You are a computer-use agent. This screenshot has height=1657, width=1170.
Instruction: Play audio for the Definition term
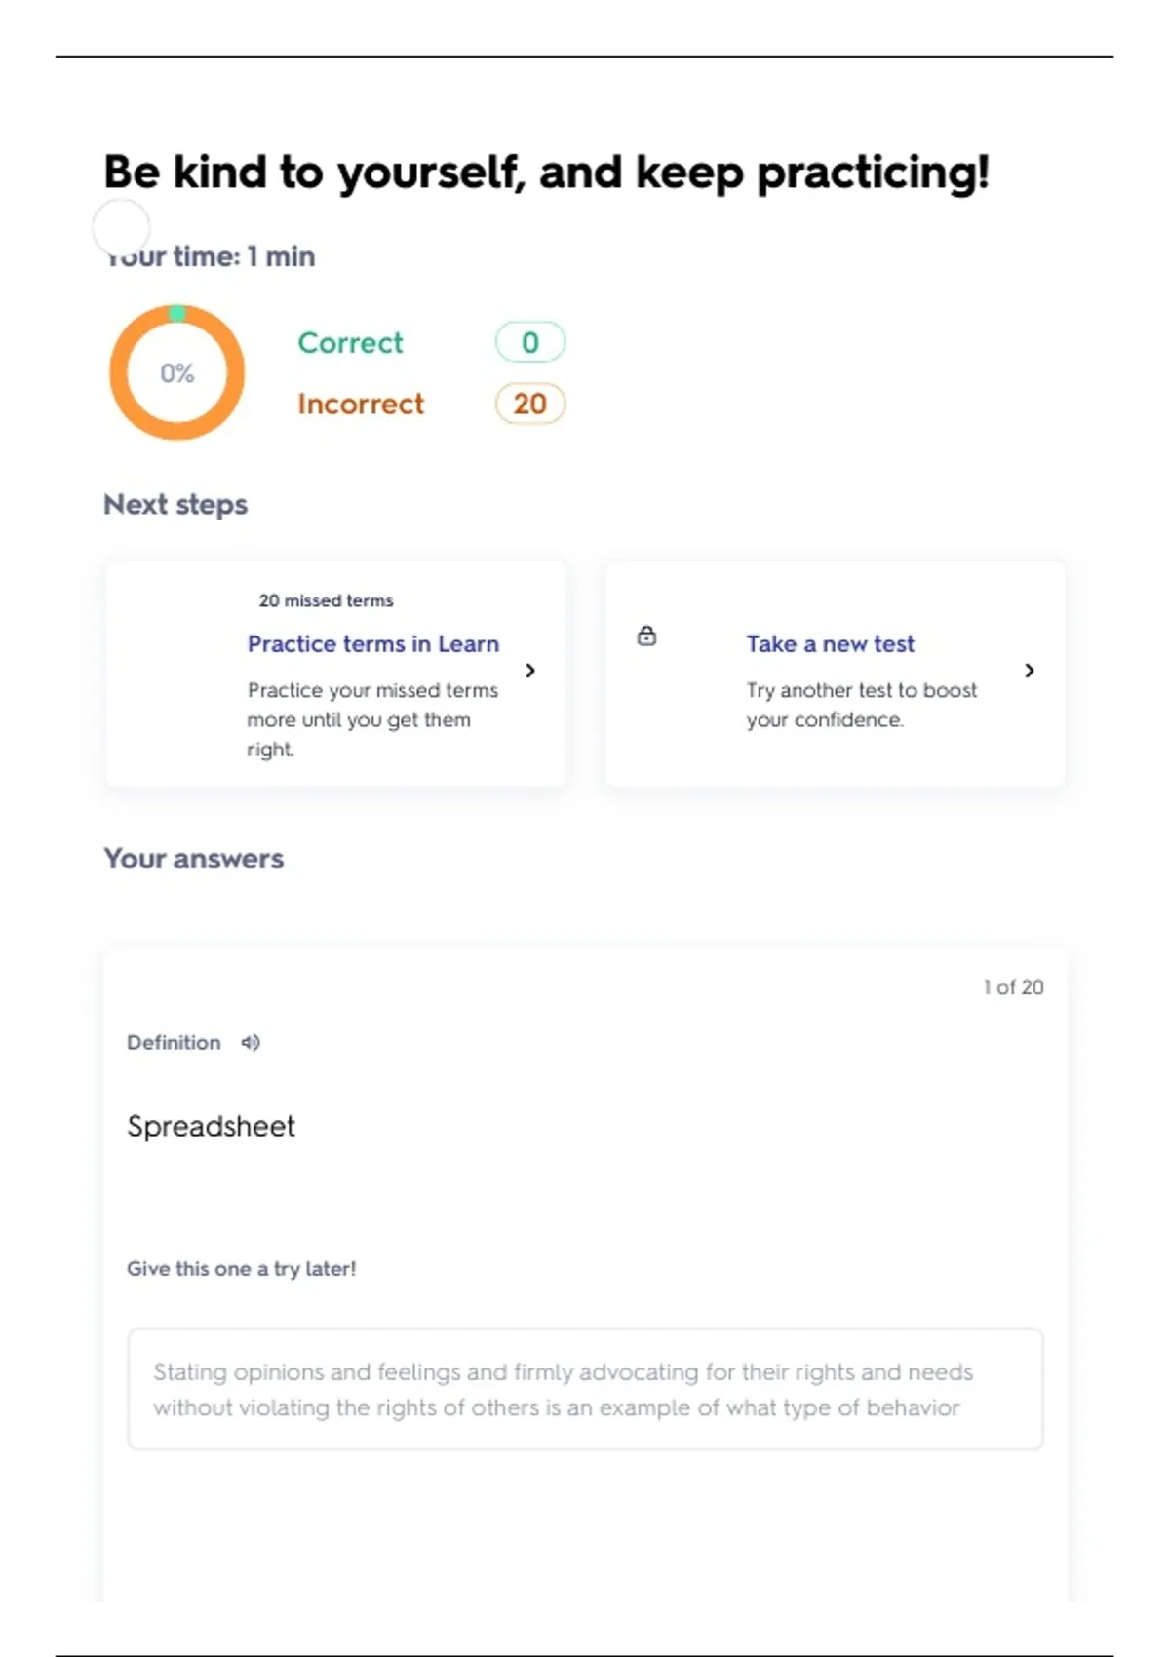point(251,1042)
